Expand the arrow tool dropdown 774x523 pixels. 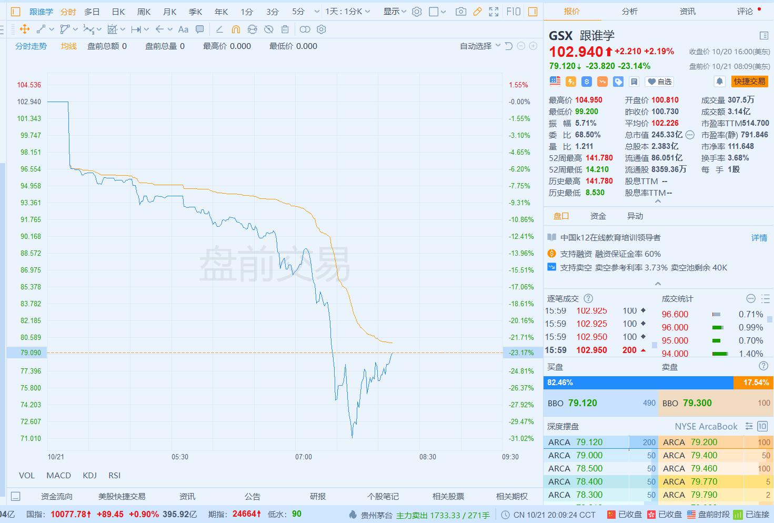(170, 29)
